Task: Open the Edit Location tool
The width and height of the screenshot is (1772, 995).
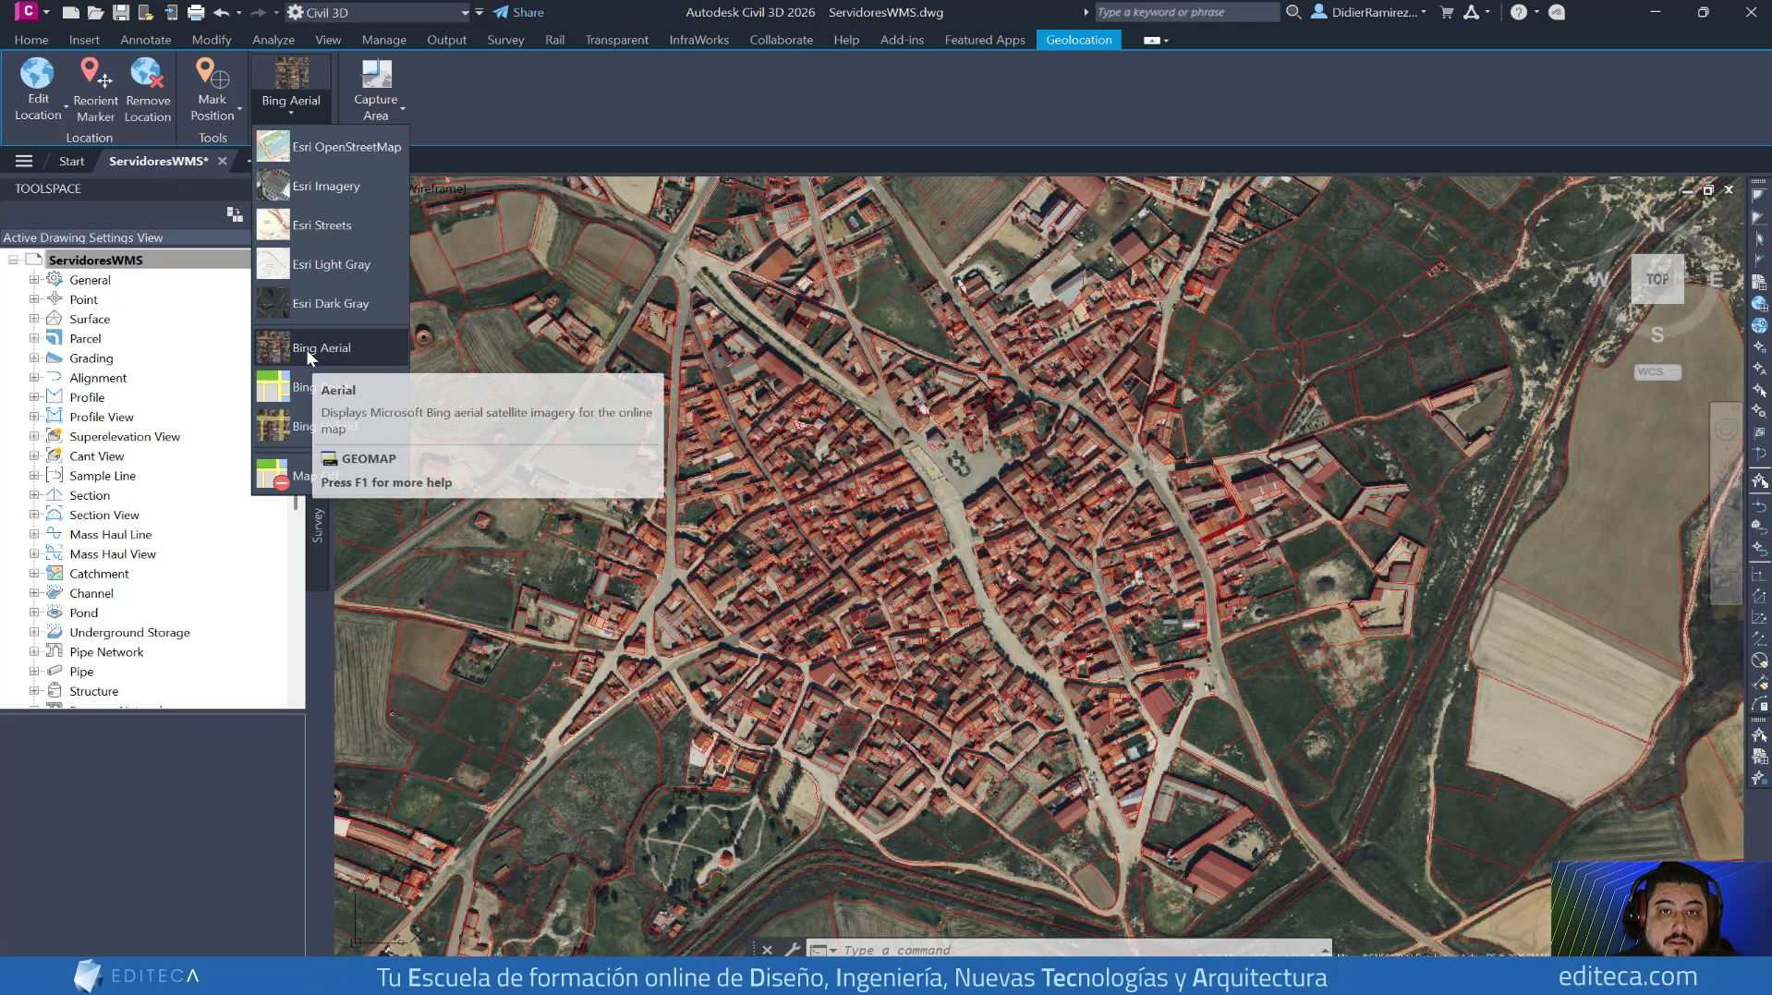Action: 38,89
